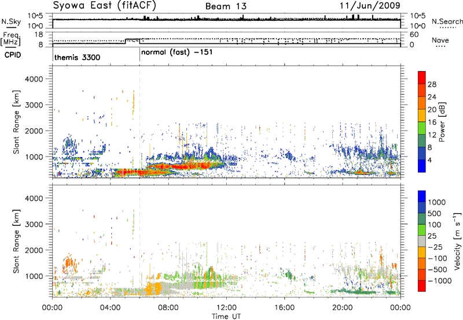This screenshot has width=463, height=320.
Task: Click "Slant Range [km]" on the power panel
Action: (x=16, y=122)
